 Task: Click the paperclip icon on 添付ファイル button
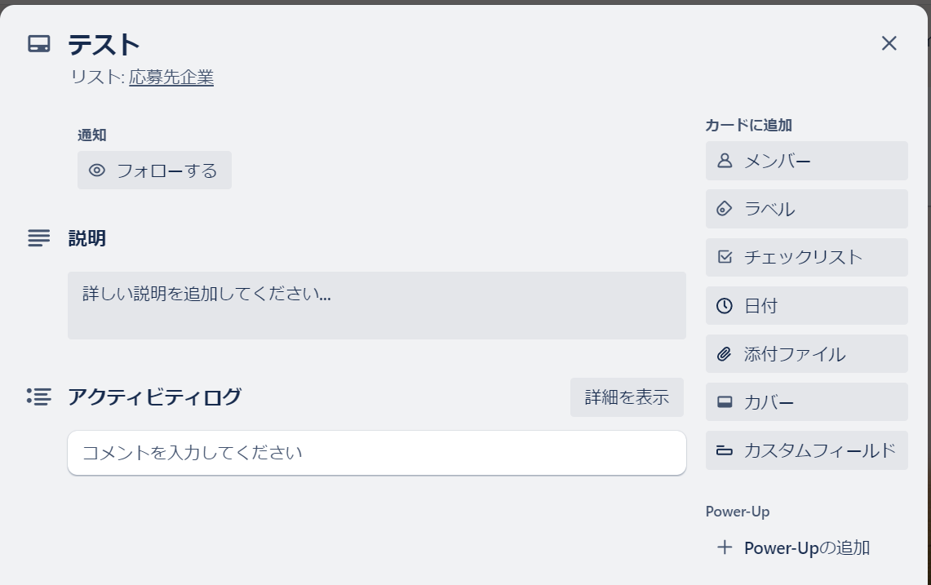725,354
